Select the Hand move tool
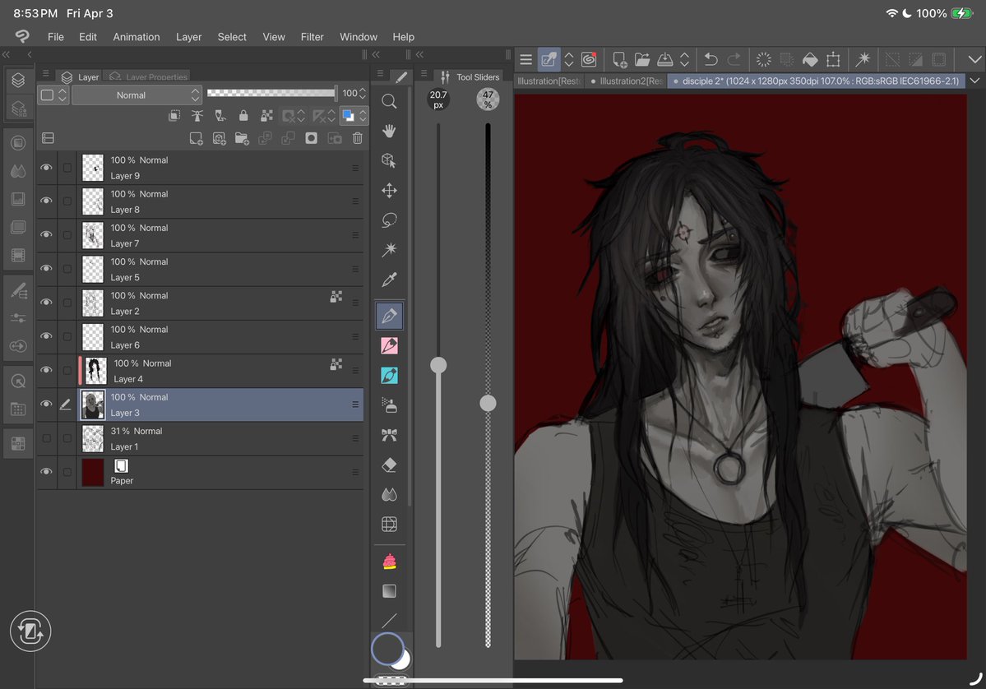Image resolution: width=986 pixels, height=689 pixels. coord(389,131)
